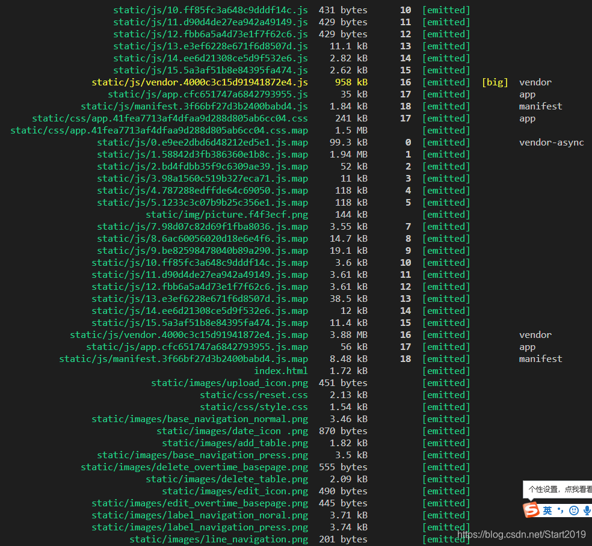Select static/images/edit_icon.png filename
Image resolution: width=592 pixels, height=546 pixels.
tap(235, 491)
